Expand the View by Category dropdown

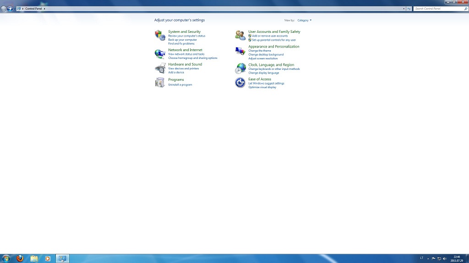[304, 21]
